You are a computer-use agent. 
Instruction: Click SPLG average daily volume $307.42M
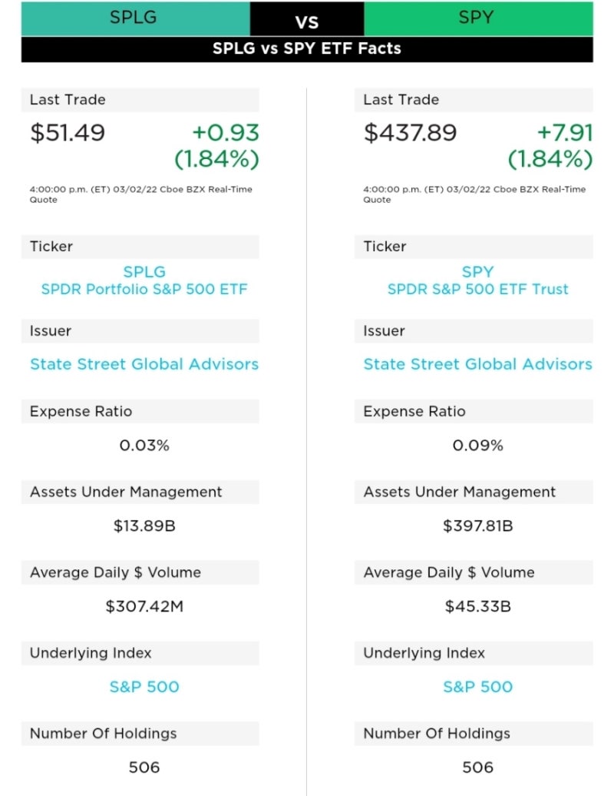click(144, 607)
